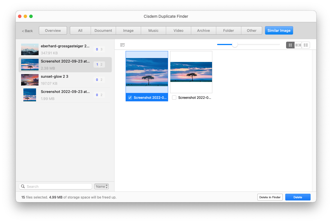Click the blue Delete button

pos(298,197)
